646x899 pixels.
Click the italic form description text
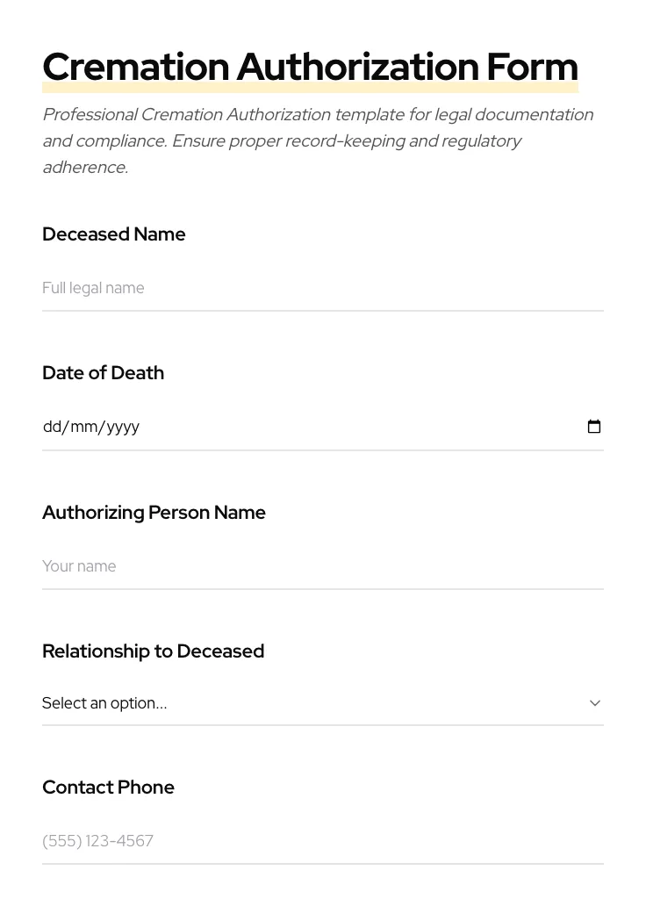point(318,140)
